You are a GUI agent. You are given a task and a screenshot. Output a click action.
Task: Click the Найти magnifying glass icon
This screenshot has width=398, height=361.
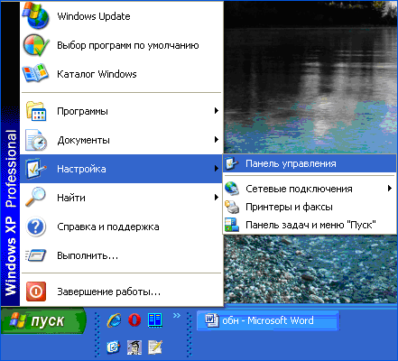pyautogui.click(x=35, y=197)
